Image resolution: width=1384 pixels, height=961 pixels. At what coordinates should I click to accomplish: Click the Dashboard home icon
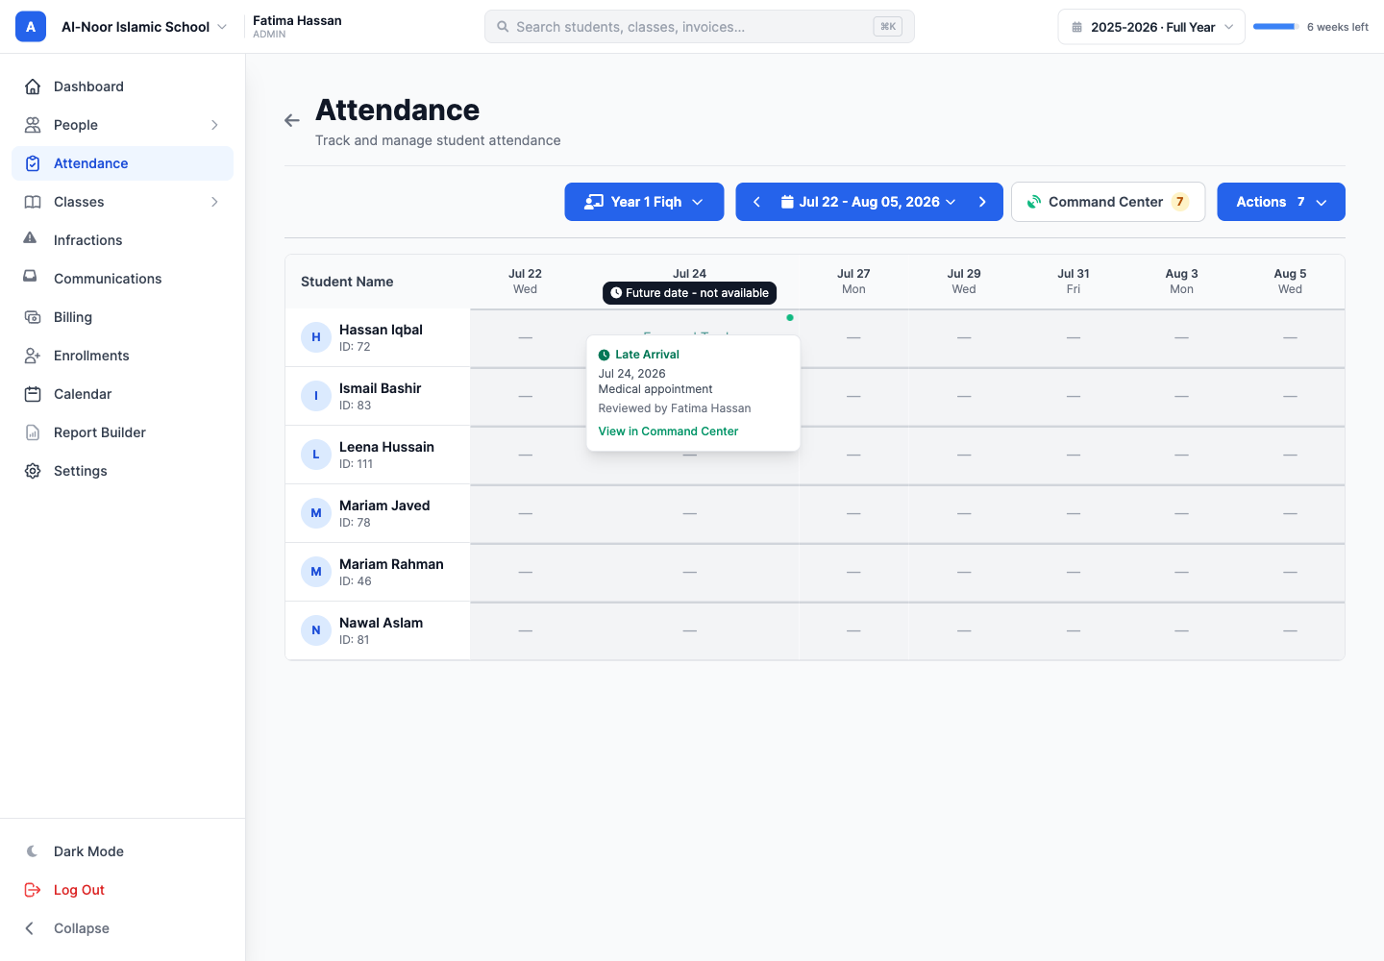click(x=33, y=86)
